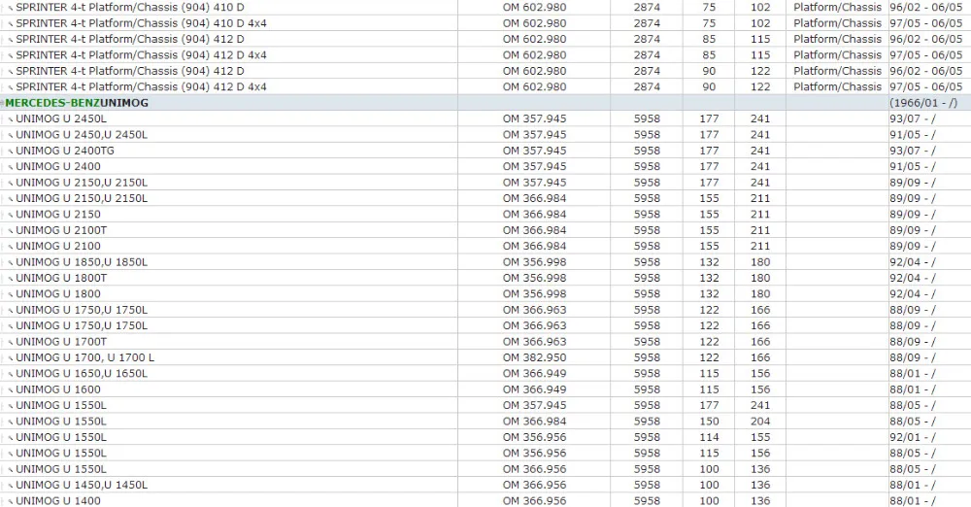
Task: Select the UNIMOG U 1700, U 1700 L name
Action: tap(84, 357)
